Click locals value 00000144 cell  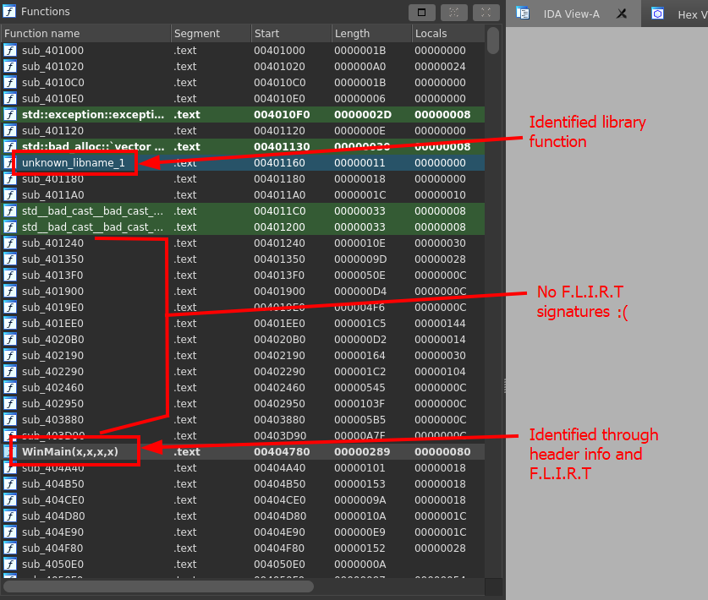click(440, 324)
